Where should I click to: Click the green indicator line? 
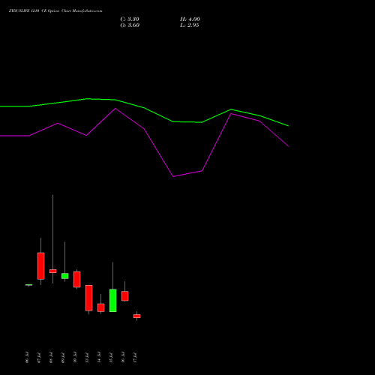click(x=144, y=108)
